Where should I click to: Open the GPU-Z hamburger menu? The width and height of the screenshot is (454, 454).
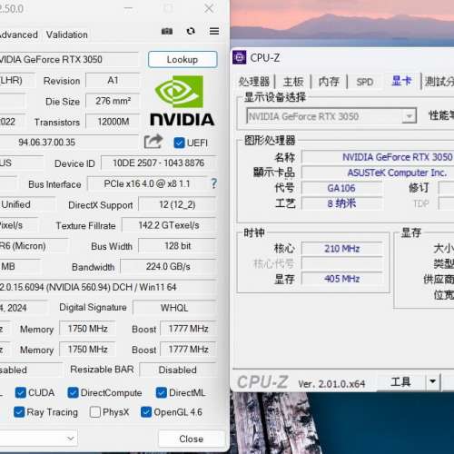click(214, 31)
